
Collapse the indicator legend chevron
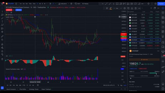(x=7, y=20)
